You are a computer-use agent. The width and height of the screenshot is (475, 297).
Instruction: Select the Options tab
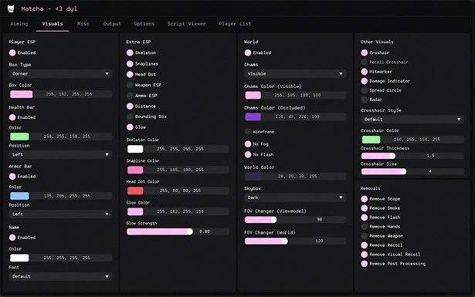tap(144, 24)
